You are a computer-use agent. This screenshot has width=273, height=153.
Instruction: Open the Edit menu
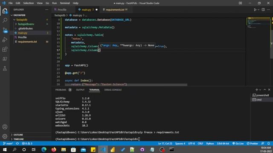(18, 3)
